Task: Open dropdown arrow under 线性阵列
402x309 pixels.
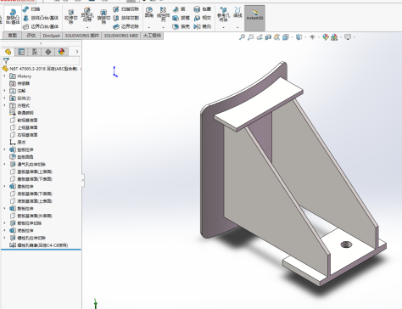Action: pyautogui.click(x=163, y=27)
